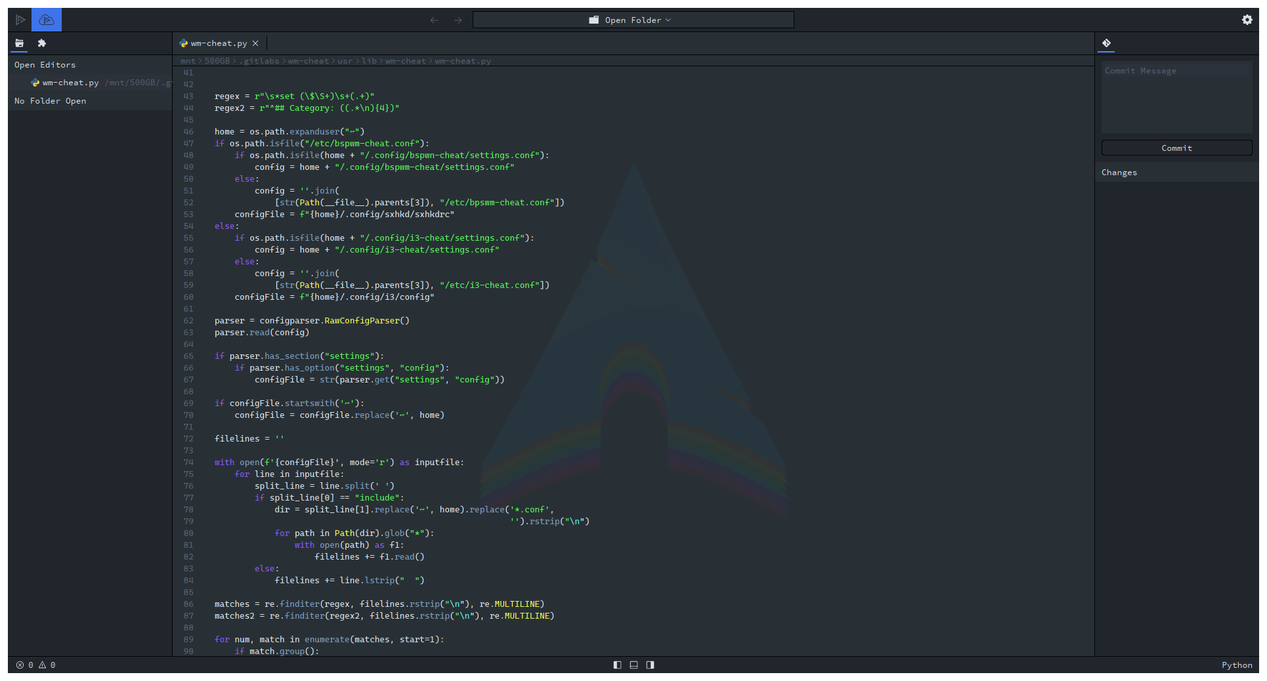Image resolution: width=1267 pixels, height=681 pixels.
Task: Click the error count icon in status bar
Action: [20, 665]
